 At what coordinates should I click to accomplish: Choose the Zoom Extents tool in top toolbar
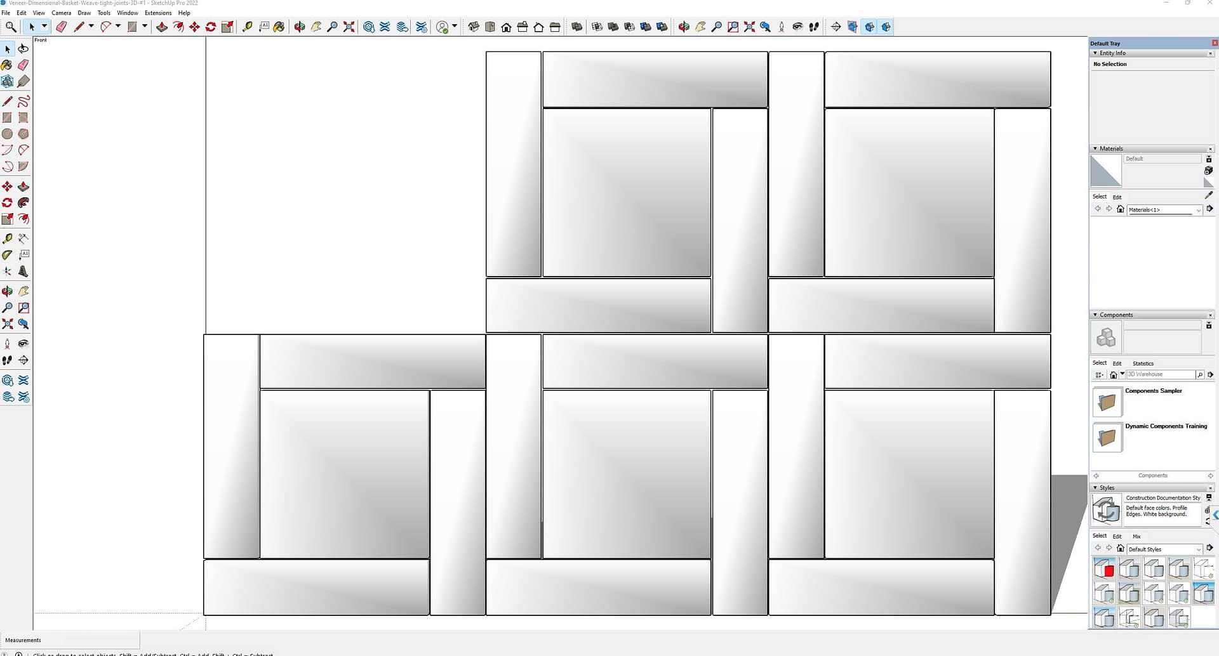(349, 27)
